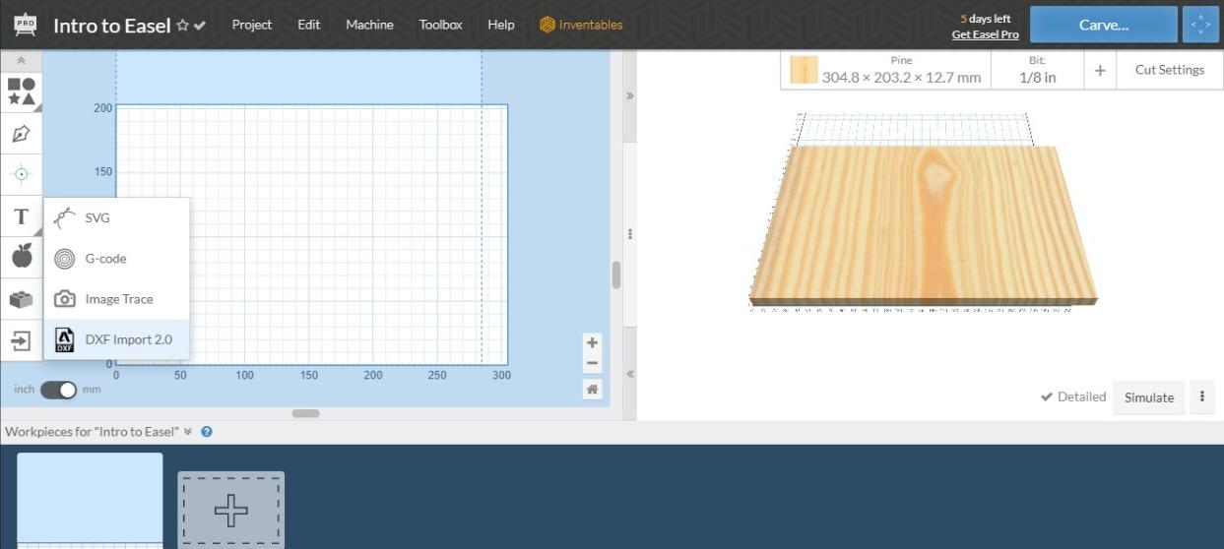Click the Carve button
This screenshot has width=1224, height=549.
click(x=1103, y=25)
